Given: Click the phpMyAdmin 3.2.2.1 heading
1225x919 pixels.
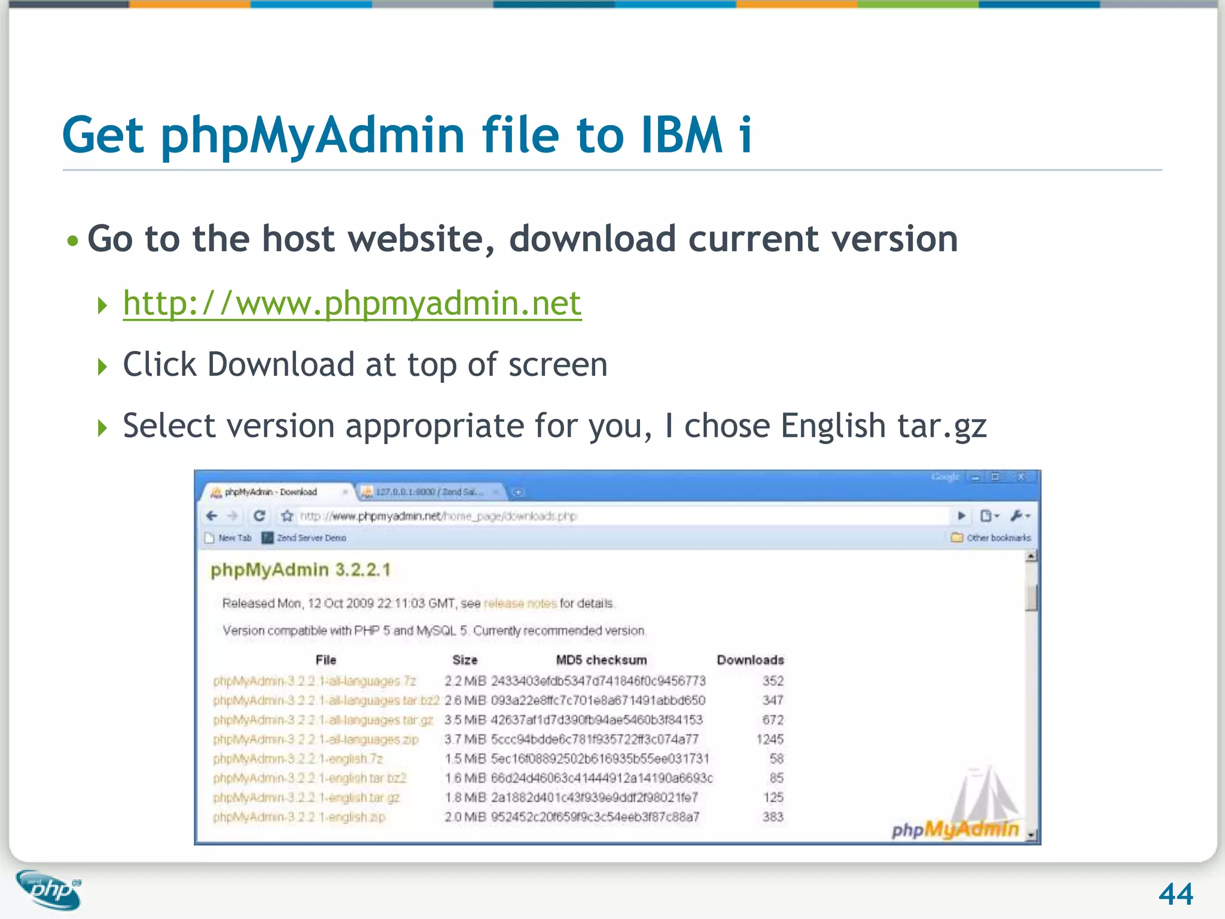Looking at the screenshot, I should [300, 570].
